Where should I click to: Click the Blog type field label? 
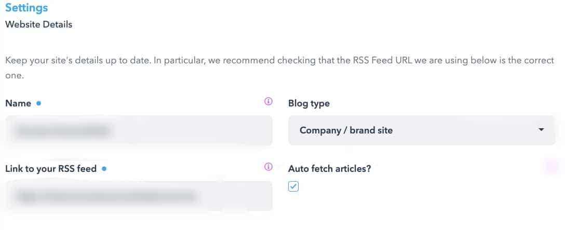309,103
